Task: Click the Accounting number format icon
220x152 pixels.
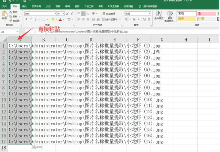Action: click(127, 19)
